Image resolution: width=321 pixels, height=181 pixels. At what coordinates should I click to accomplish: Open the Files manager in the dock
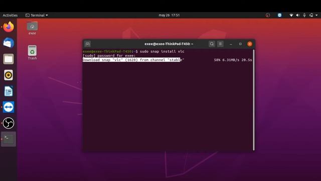coord(9,59)
